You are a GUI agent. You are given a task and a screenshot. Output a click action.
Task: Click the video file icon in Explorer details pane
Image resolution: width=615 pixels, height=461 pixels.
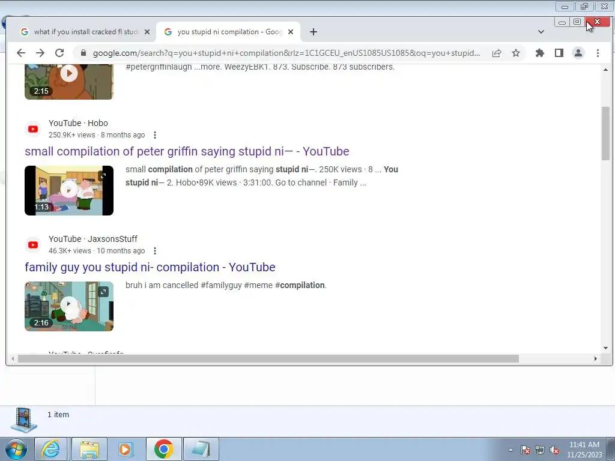coord(24,420)
